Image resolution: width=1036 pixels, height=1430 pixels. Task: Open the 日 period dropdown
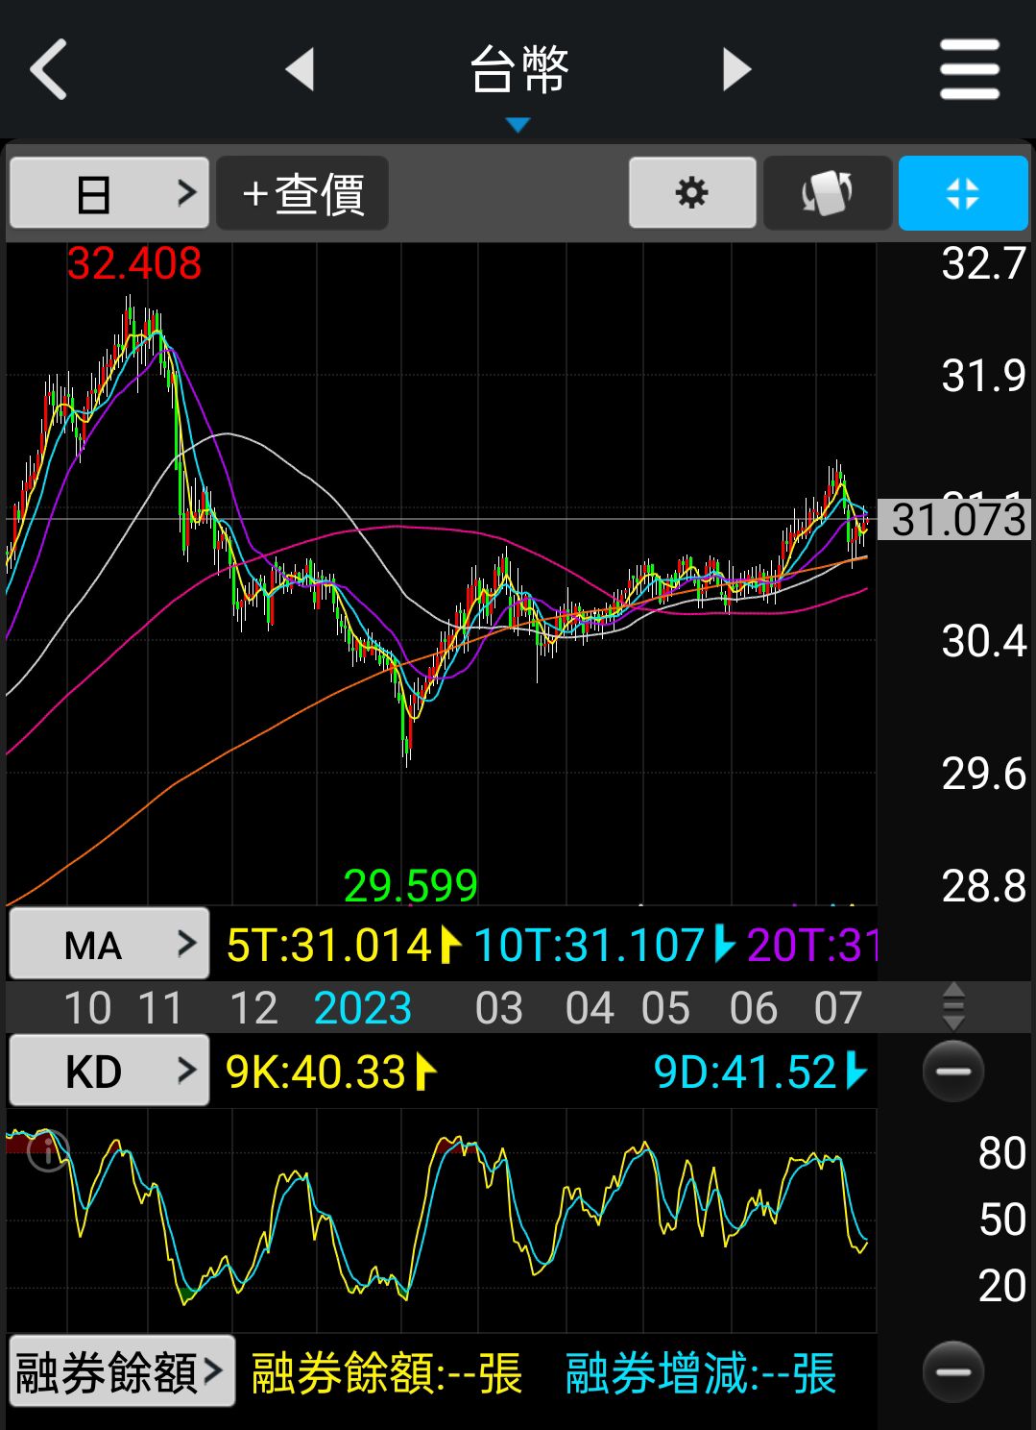click(109, 193)
